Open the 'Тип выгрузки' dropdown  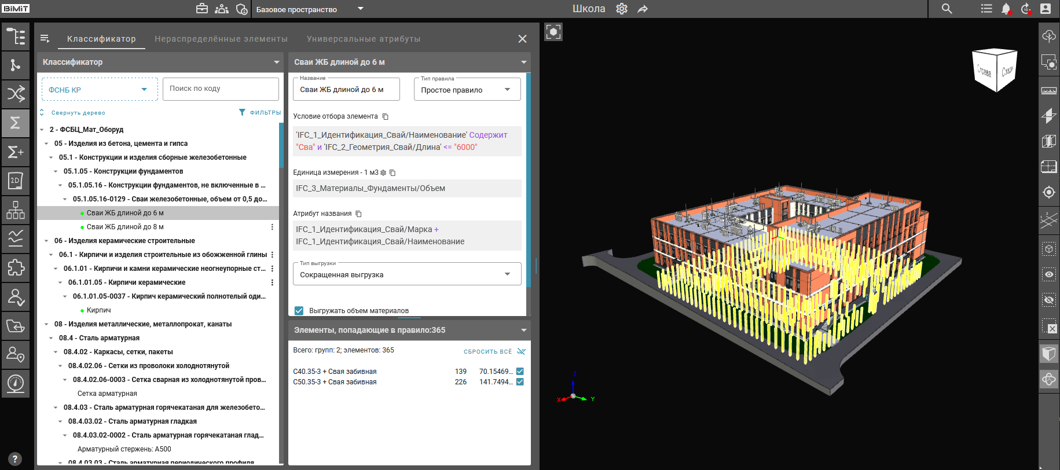pyautogui.click(x=407, y=274)
